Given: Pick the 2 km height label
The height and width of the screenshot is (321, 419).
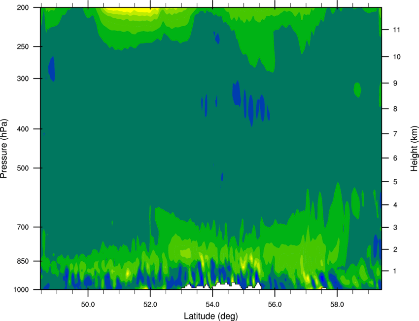Looking at the screenshot, I should [395, 249].
